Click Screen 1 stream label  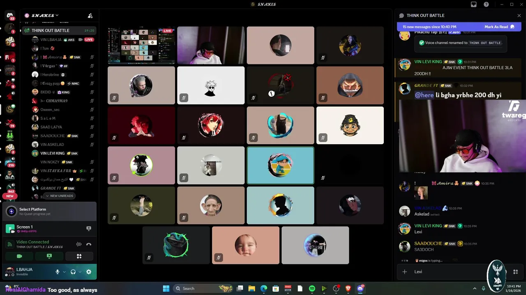(25, 227)
